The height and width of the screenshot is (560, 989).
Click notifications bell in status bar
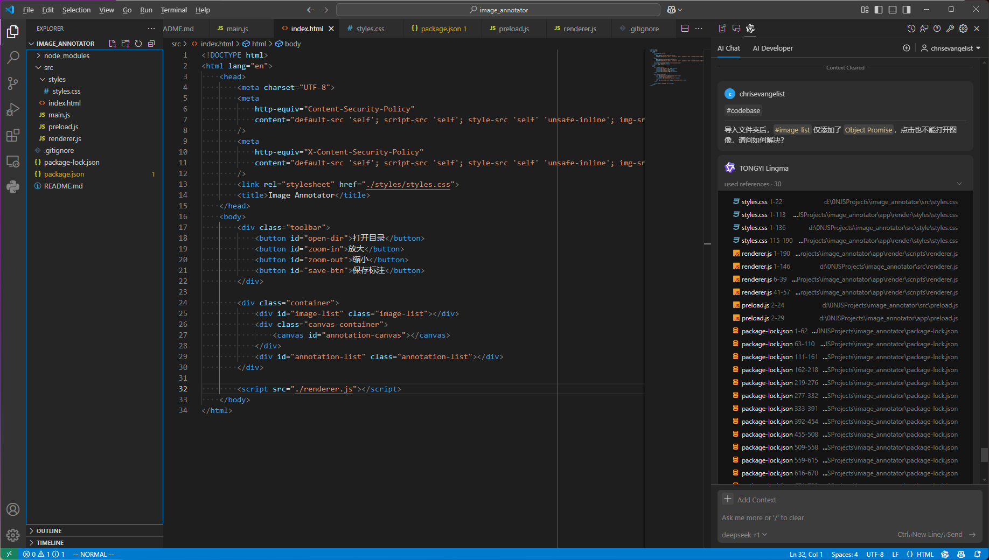(x=978, y=554)
